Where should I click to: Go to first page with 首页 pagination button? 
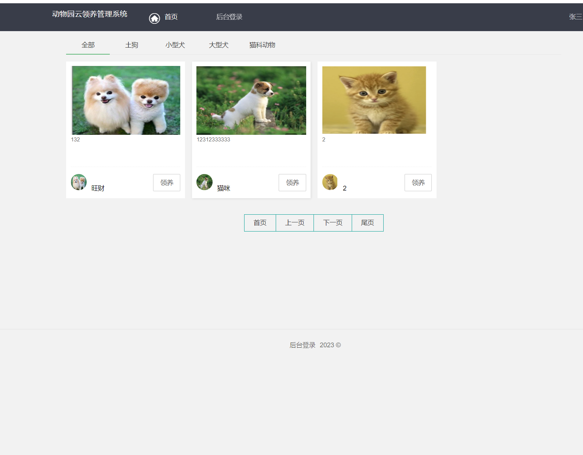coord(260,223)
